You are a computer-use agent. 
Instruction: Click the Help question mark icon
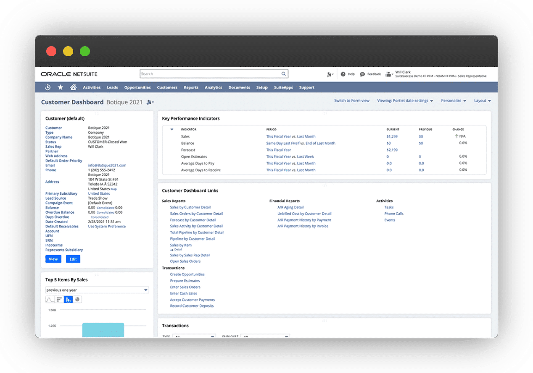click(x=343, y=74)
